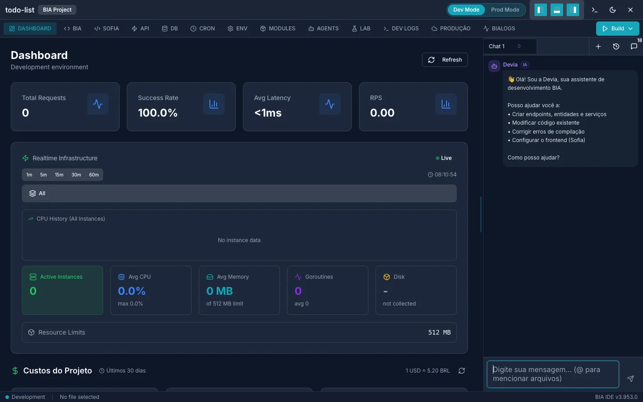Open the DEV LOGS tab
Screen dimensions: 643x402
tap(401, 29)
